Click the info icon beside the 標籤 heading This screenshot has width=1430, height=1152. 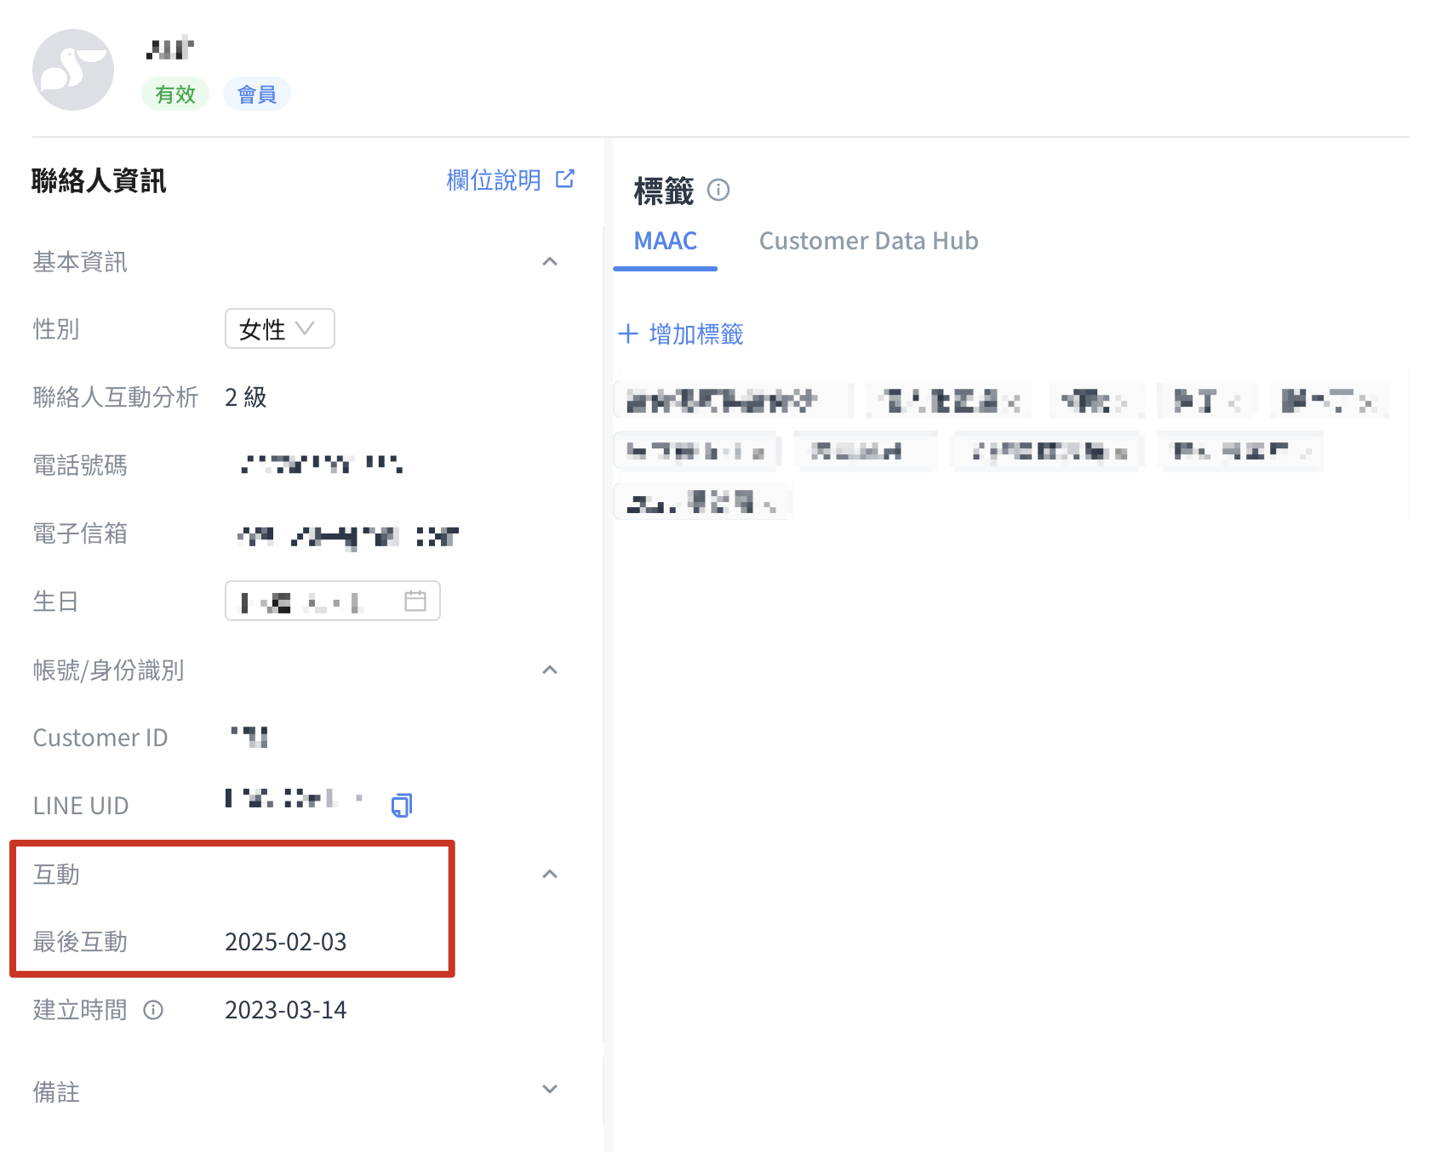[x=718, y=190]
